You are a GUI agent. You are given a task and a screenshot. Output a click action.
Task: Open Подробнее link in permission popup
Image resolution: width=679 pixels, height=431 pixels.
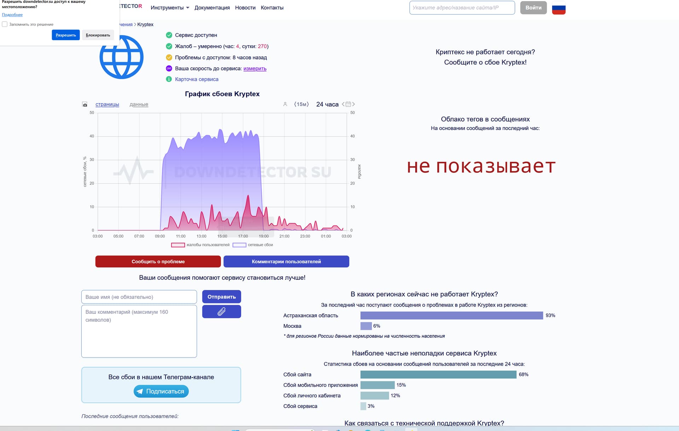coord(12,15)
